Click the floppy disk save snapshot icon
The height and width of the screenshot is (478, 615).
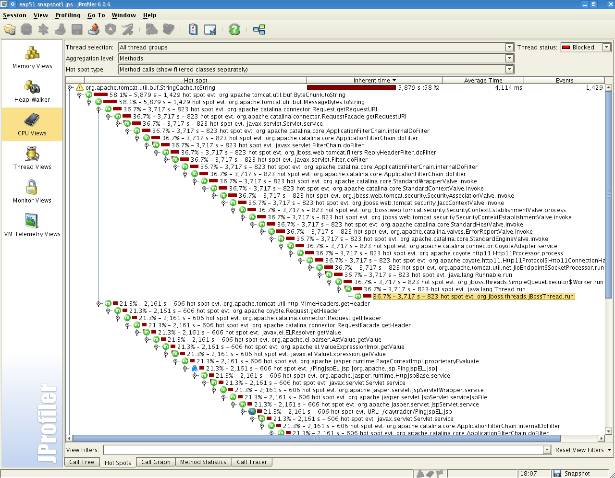click(77, 30)
